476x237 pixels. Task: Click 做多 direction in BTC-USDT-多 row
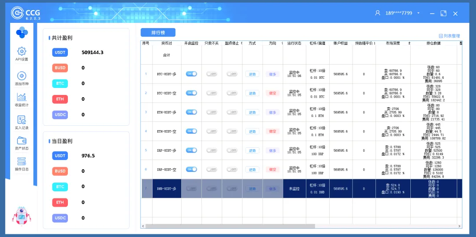point(273,74)
